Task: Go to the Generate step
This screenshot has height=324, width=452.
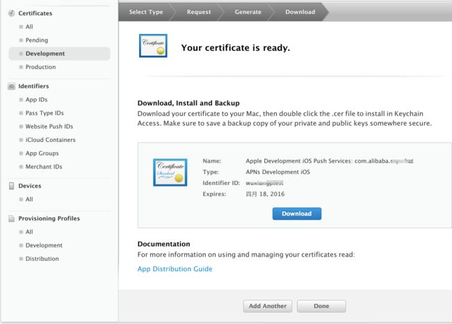Action: 248,12
